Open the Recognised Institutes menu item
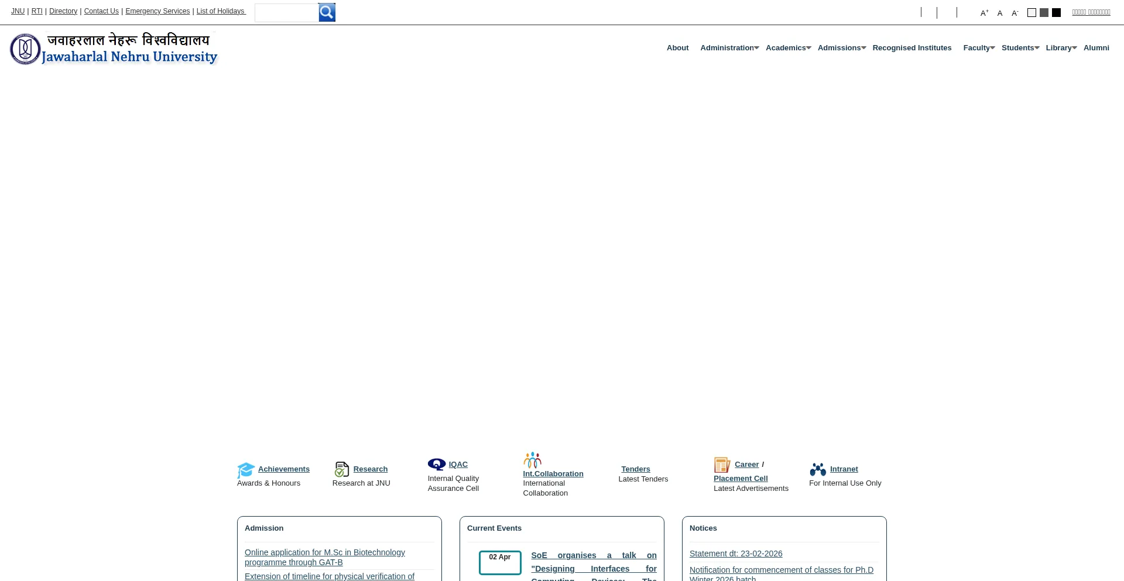The width and height of the screenshot is (1124, 581). (911, 48)
